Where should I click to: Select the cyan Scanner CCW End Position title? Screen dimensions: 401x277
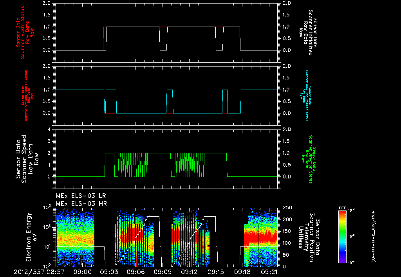(305, 95)
